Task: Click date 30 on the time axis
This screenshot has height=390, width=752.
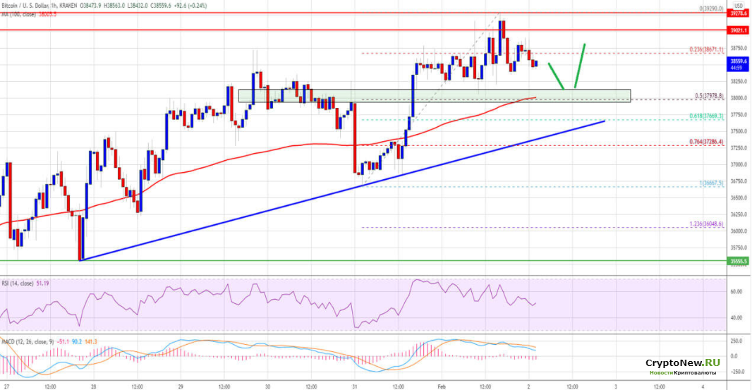Action: (x=267, y=386)
